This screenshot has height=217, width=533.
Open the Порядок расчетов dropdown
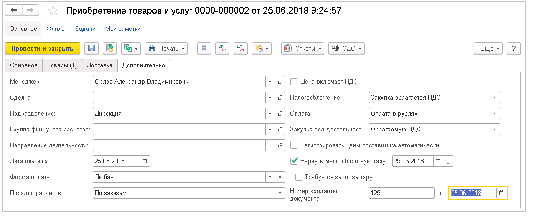pyautogui.click(x=280, y=193)
